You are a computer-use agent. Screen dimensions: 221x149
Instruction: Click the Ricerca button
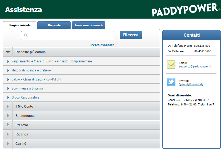click(x=131, y=35)
